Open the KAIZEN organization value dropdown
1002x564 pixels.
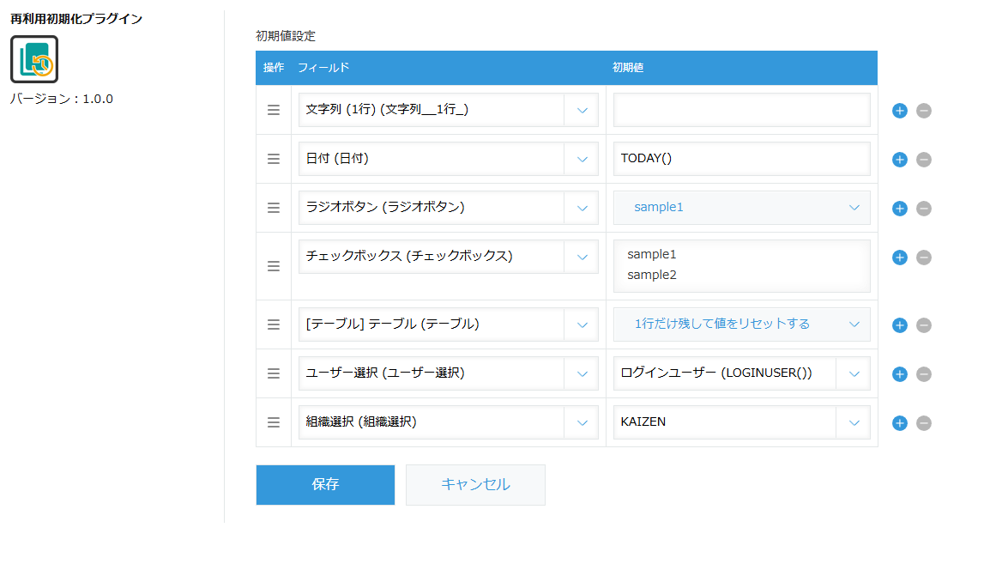(x=854, y=422)
